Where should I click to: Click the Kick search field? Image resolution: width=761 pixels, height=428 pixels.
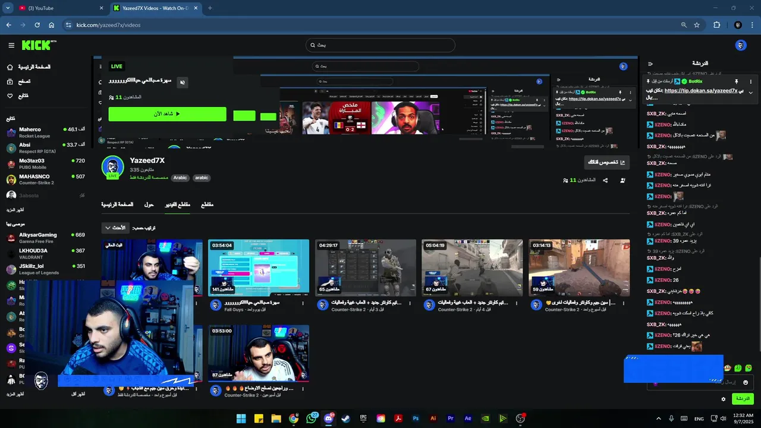380,45
